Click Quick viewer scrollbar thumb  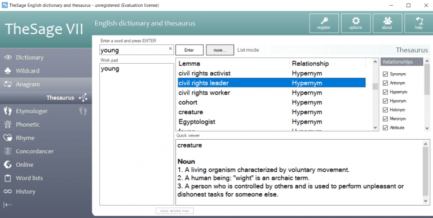click(426, 171)
